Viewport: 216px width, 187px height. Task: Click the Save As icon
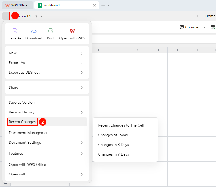(15, 31)
